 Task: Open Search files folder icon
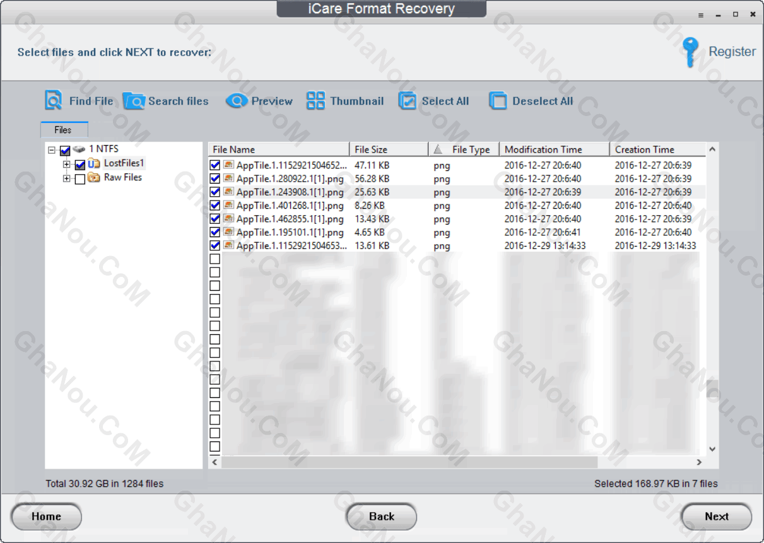pos(134,101)
